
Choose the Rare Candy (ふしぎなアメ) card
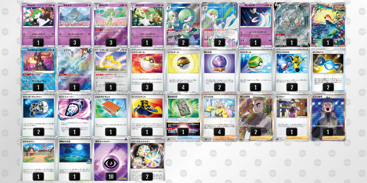(x=328, y=69)
